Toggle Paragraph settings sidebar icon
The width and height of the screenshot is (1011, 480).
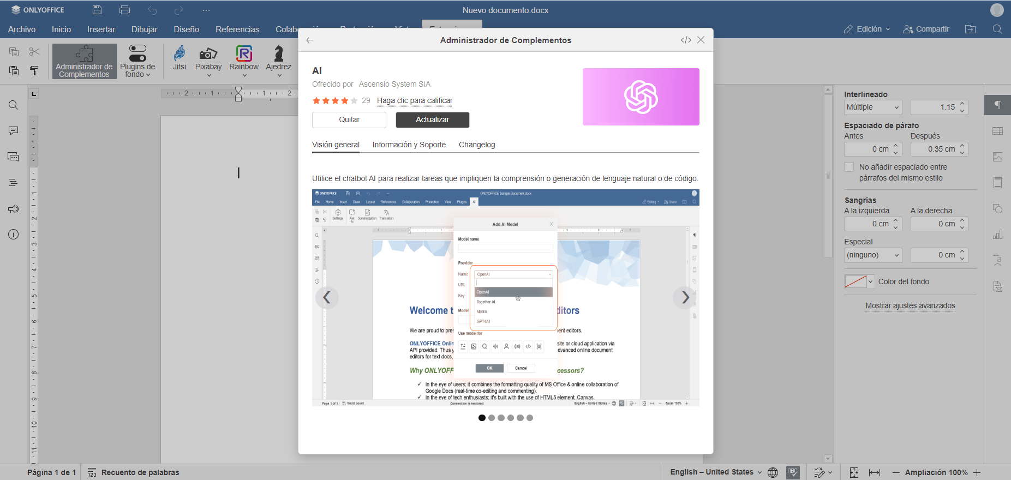pyautogui.click(x=998, y=105)
